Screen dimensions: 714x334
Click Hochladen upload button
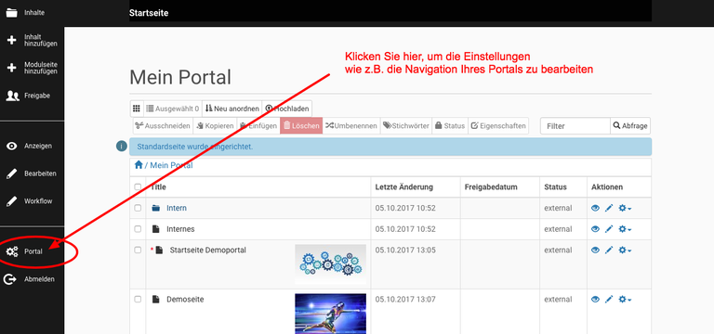(x=287, y=109)
